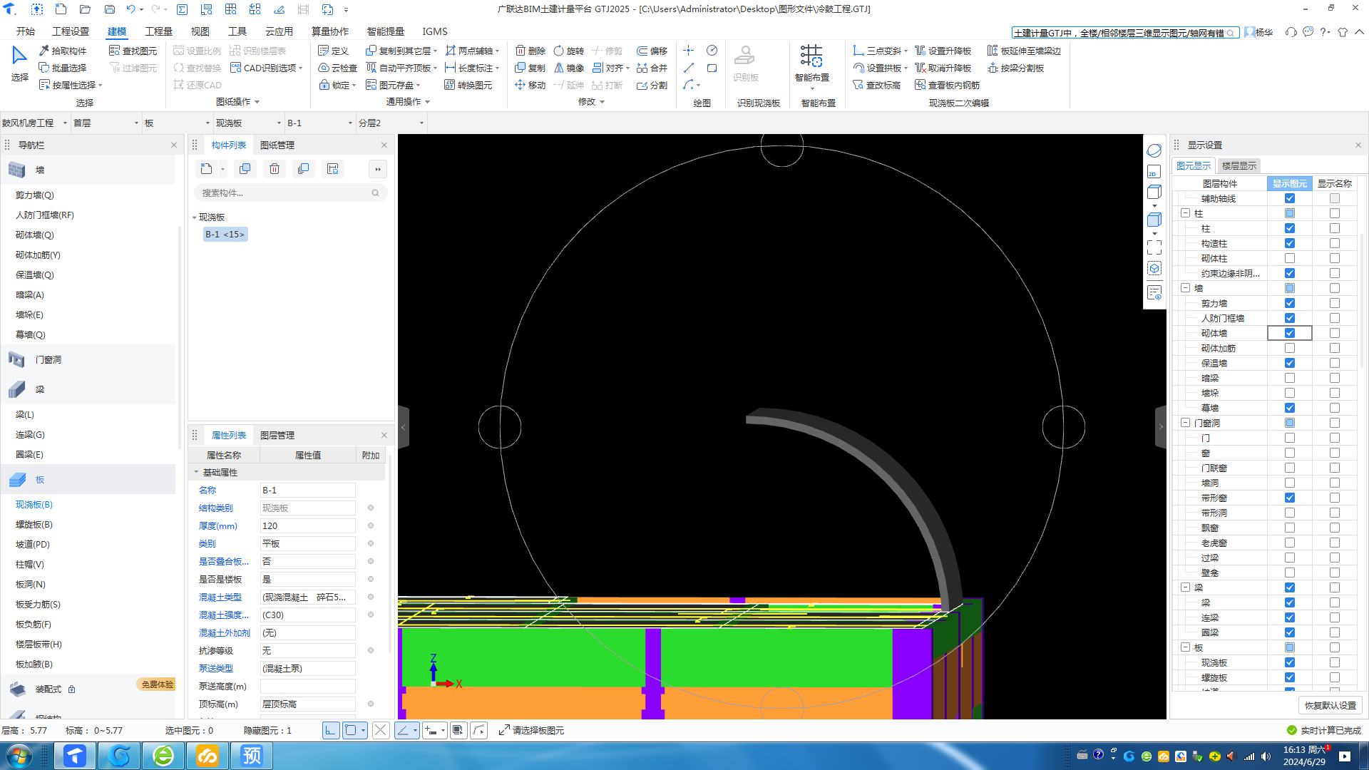Select the 旋转 rotate tool
This screenshot has width=1369, height=770.
(x=569, y=51)
